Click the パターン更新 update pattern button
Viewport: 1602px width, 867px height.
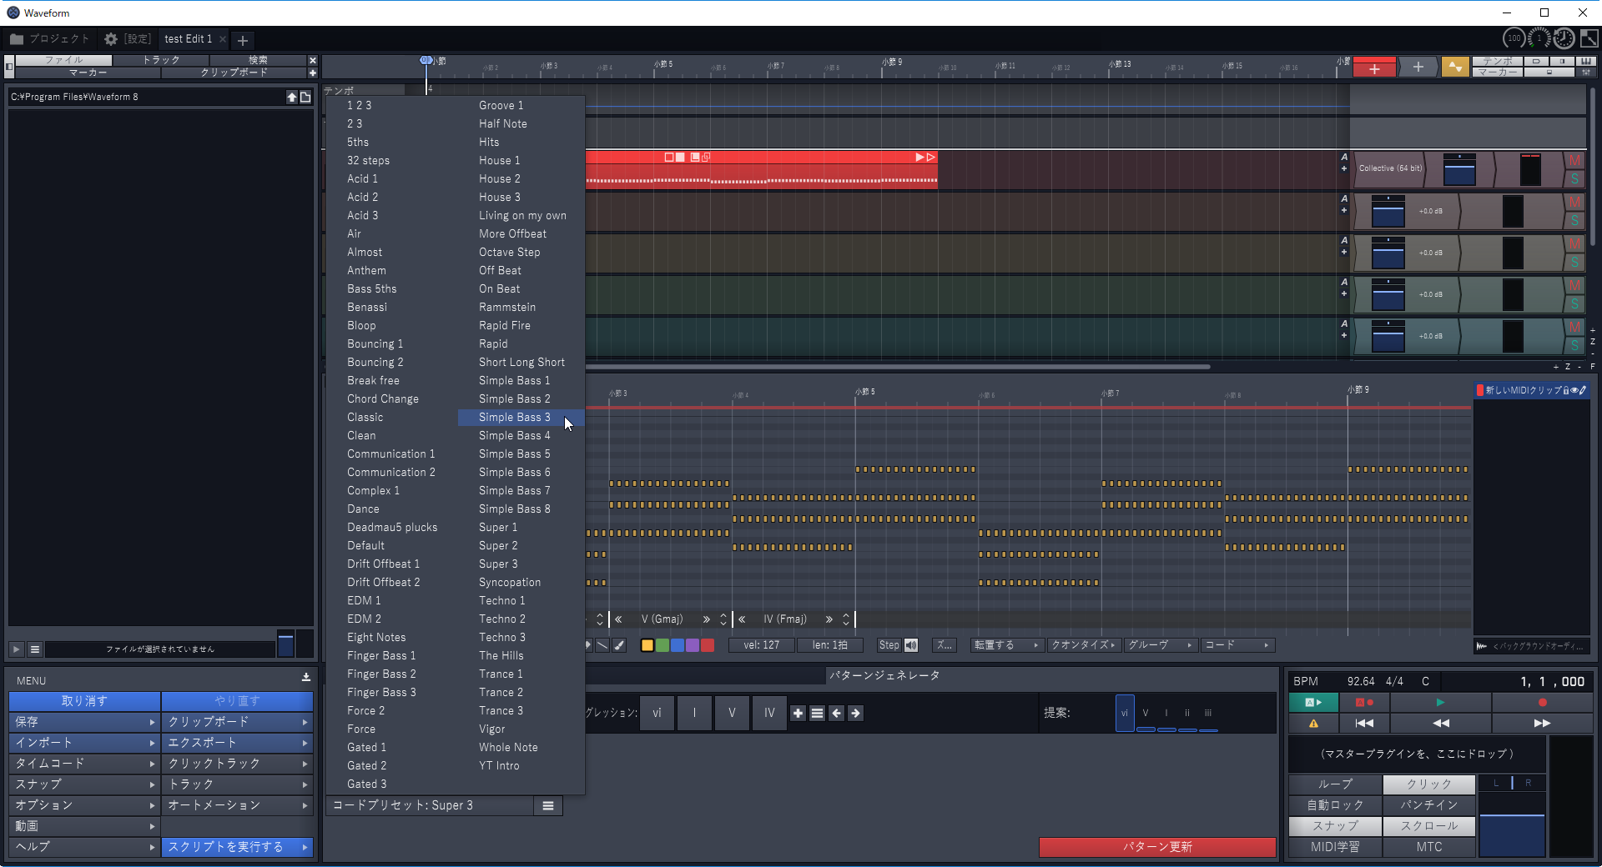(1157, 847)
